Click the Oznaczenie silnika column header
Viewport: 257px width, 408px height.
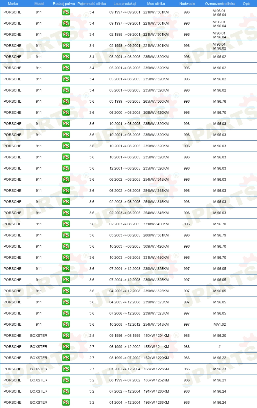[220, 4]
